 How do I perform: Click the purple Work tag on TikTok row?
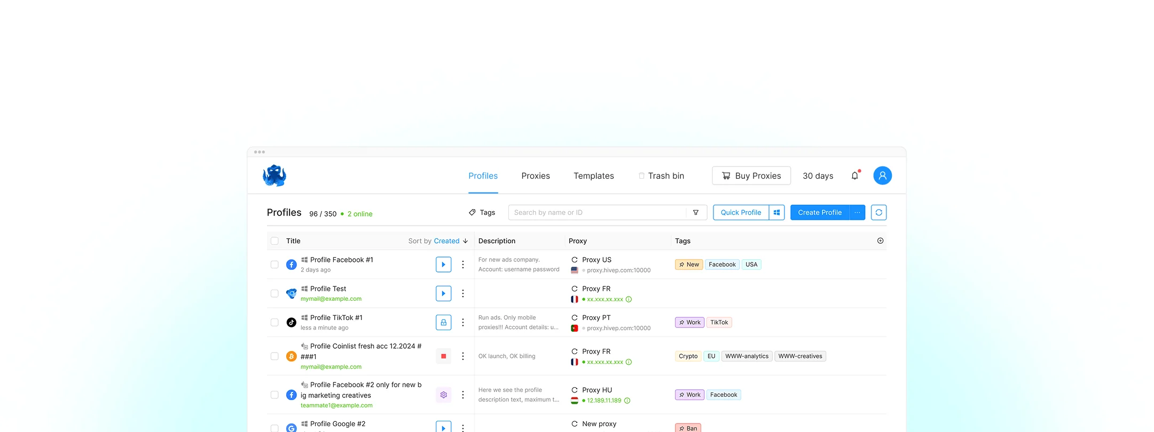coord(689,322)
